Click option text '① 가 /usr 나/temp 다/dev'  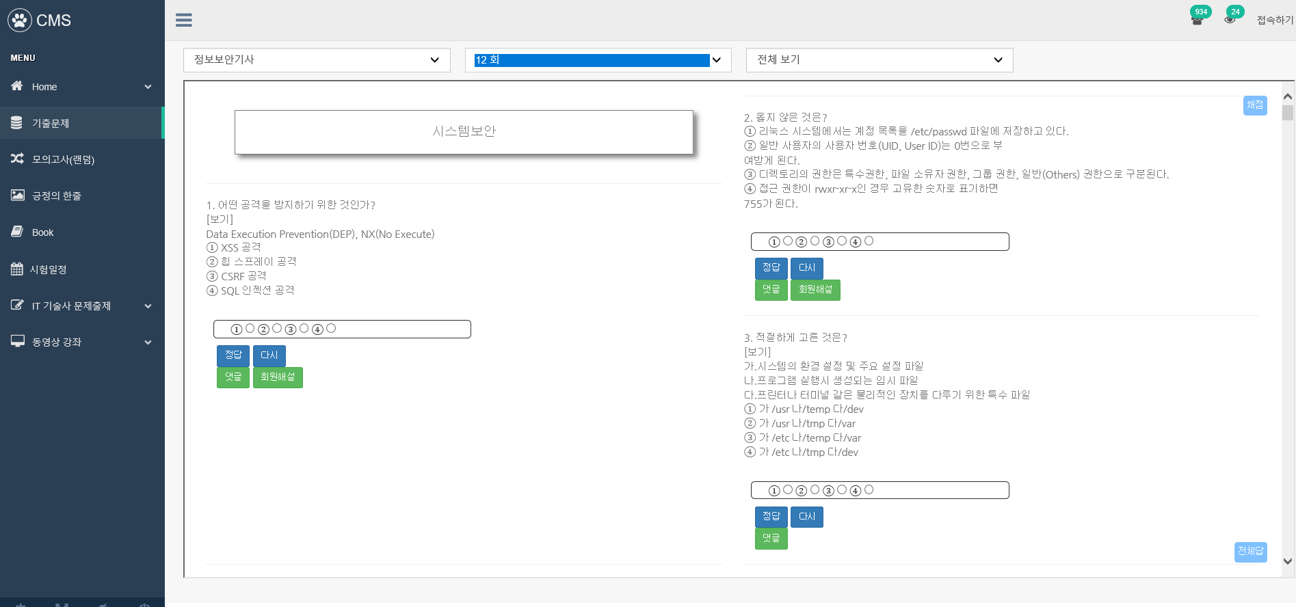point(804,409)
